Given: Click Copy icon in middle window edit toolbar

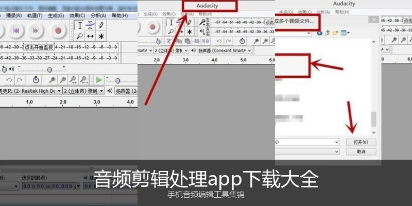Looking at the screenshot, I should coord(179,41).
